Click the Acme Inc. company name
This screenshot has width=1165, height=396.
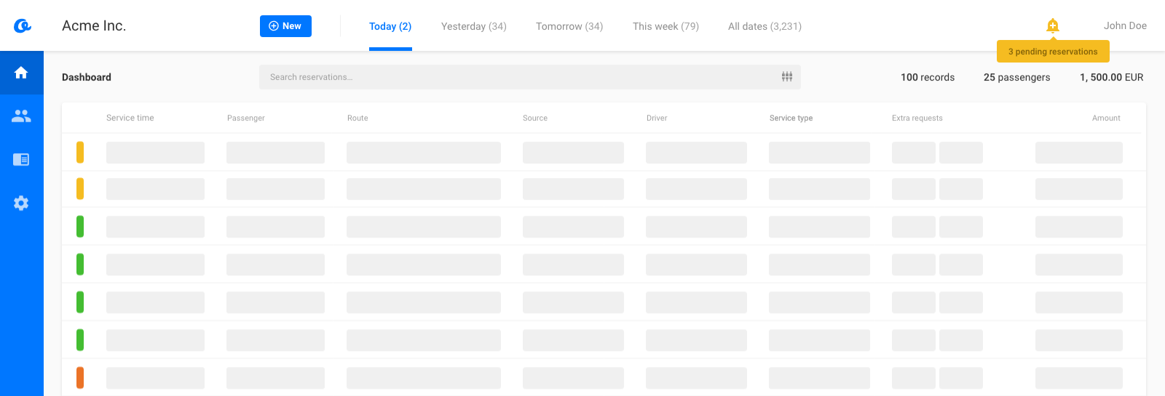(x=94, y=26)
